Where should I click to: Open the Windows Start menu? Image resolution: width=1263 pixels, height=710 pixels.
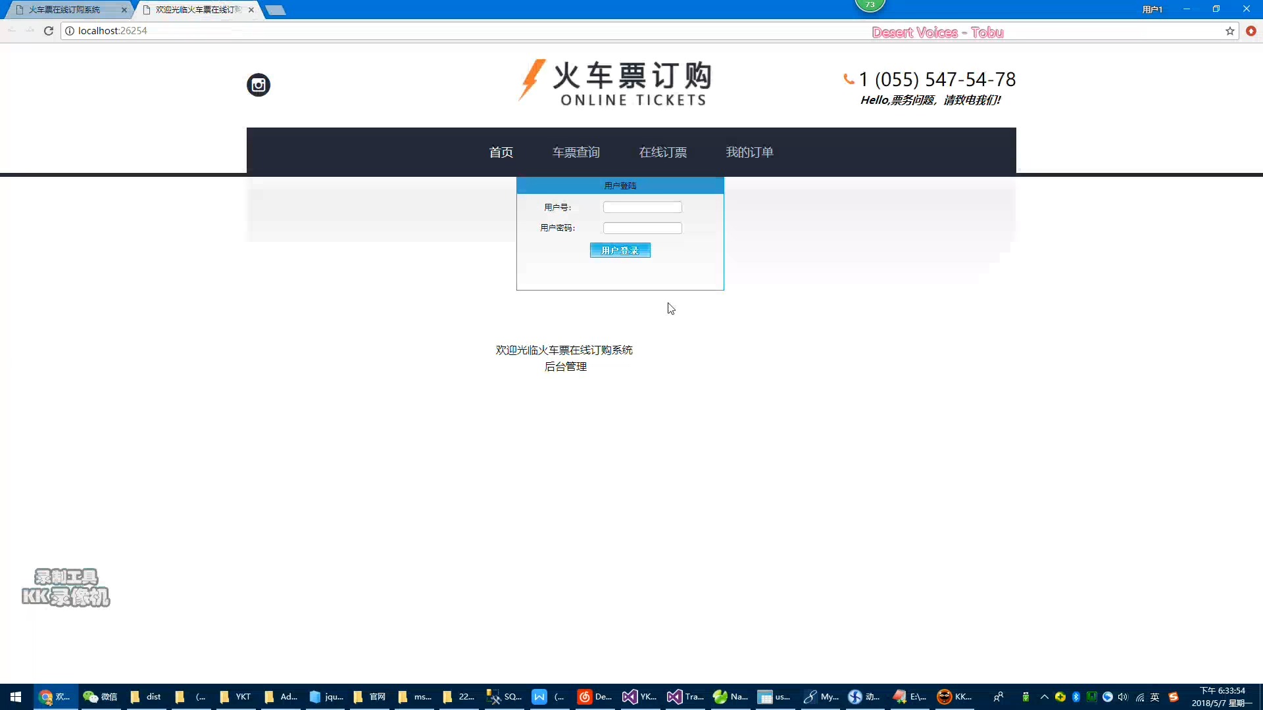(x=16, y=697)
